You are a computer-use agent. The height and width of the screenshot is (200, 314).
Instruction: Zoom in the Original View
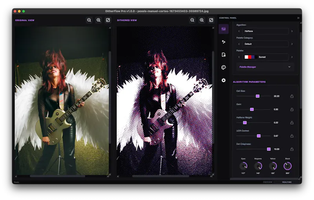click(x=99, y=20)
